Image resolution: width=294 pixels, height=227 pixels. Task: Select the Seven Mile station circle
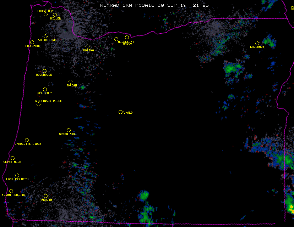[x=12, y=158]
